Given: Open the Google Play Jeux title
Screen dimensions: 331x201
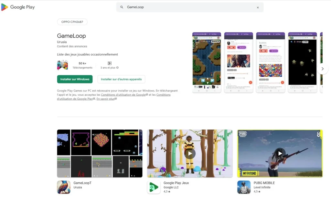Looking at the screenshot, I should pyautogui.click(x=176, y=183).
